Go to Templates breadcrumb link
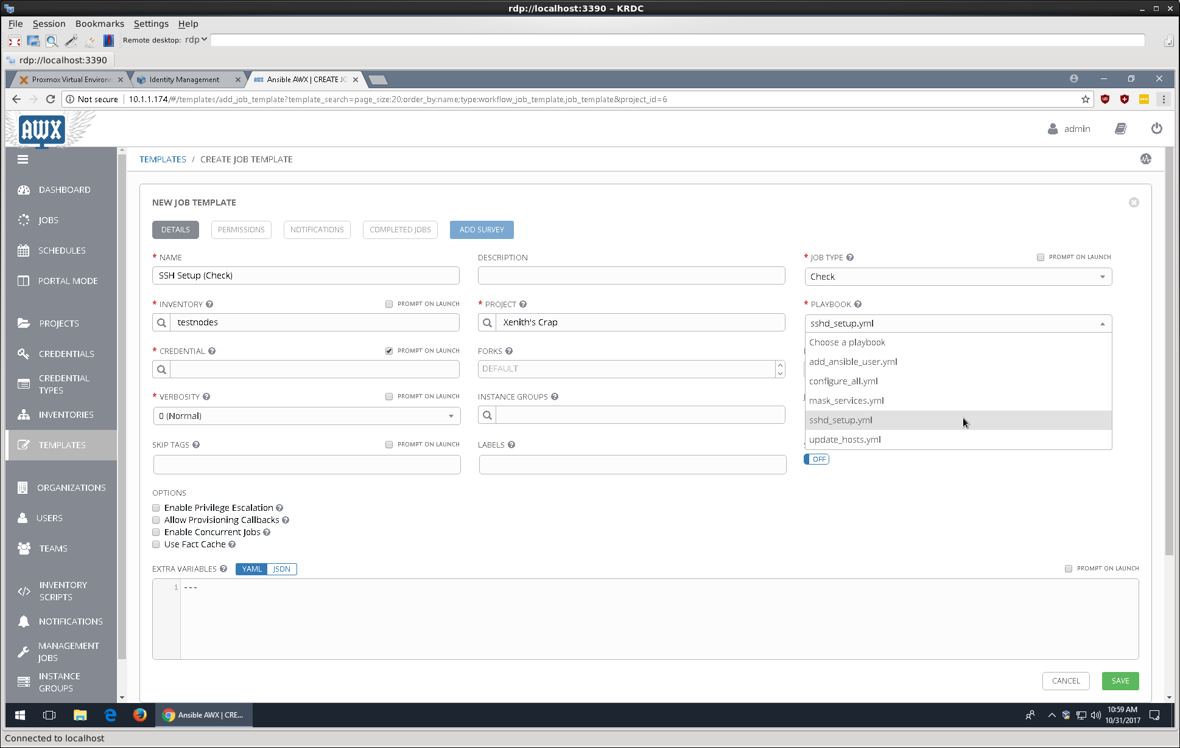 [x=163, y=159]
